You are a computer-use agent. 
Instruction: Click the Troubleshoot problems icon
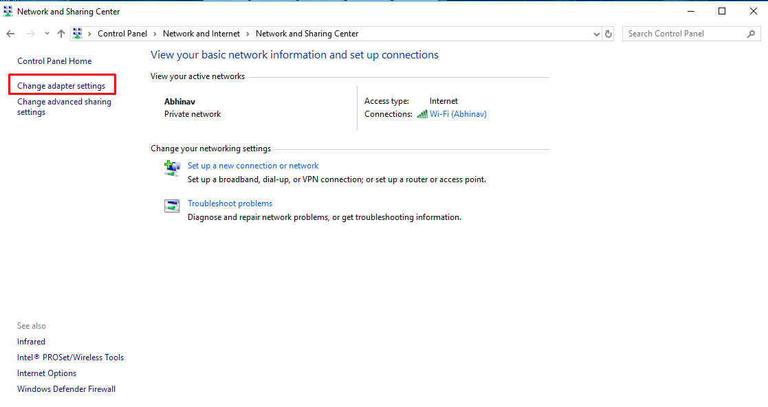click(172, 206)
